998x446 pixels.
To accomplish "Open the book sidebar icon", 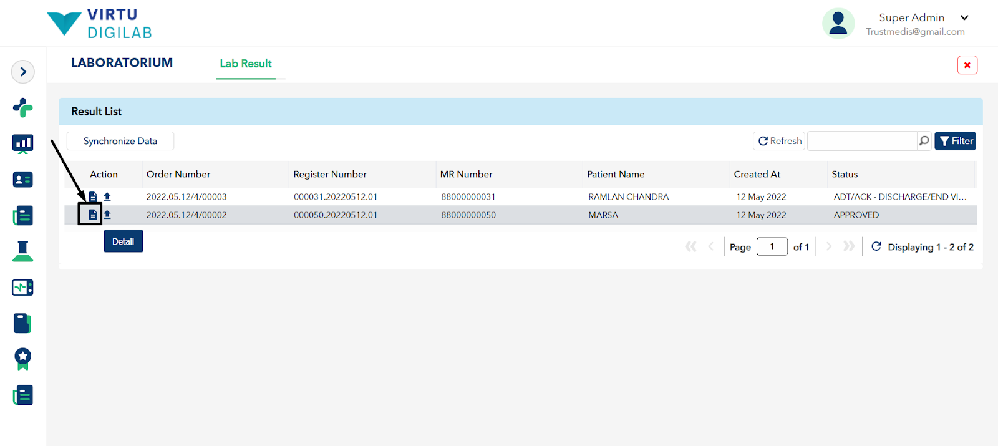I will click(23, 323).
